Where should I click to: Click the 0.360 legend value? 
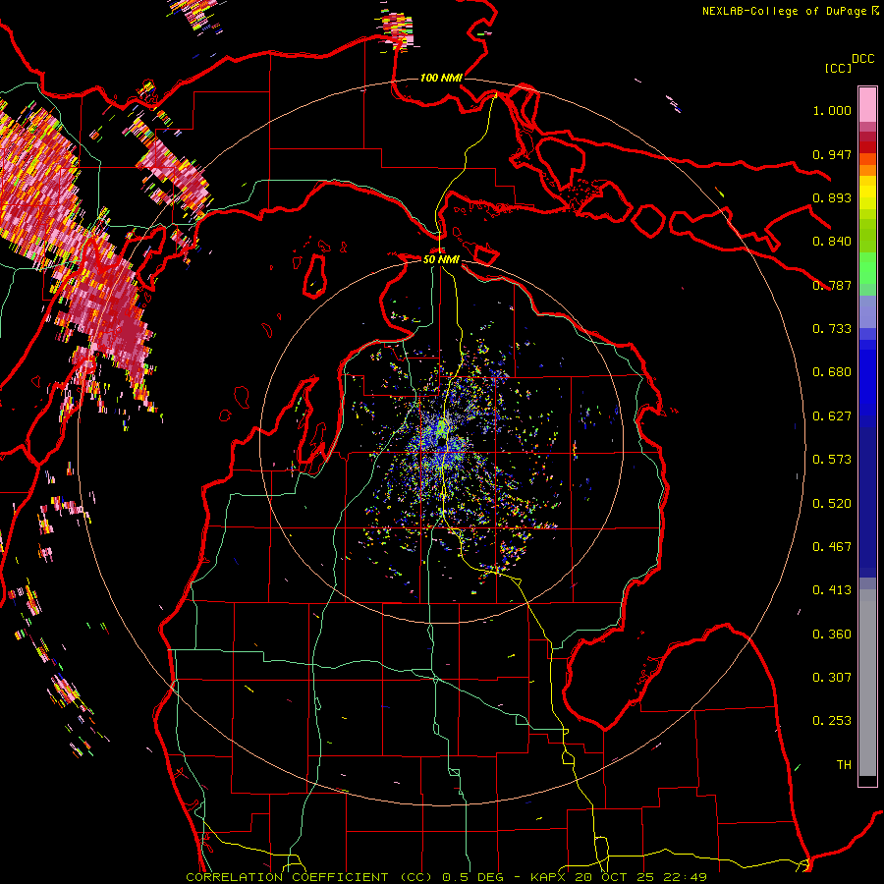(832, 635)
